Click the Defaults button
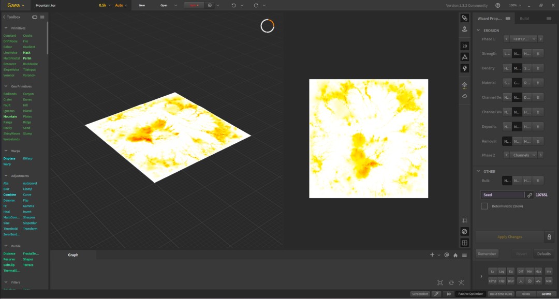The width and height of the screenshot is (559, 299). point(543,254)
